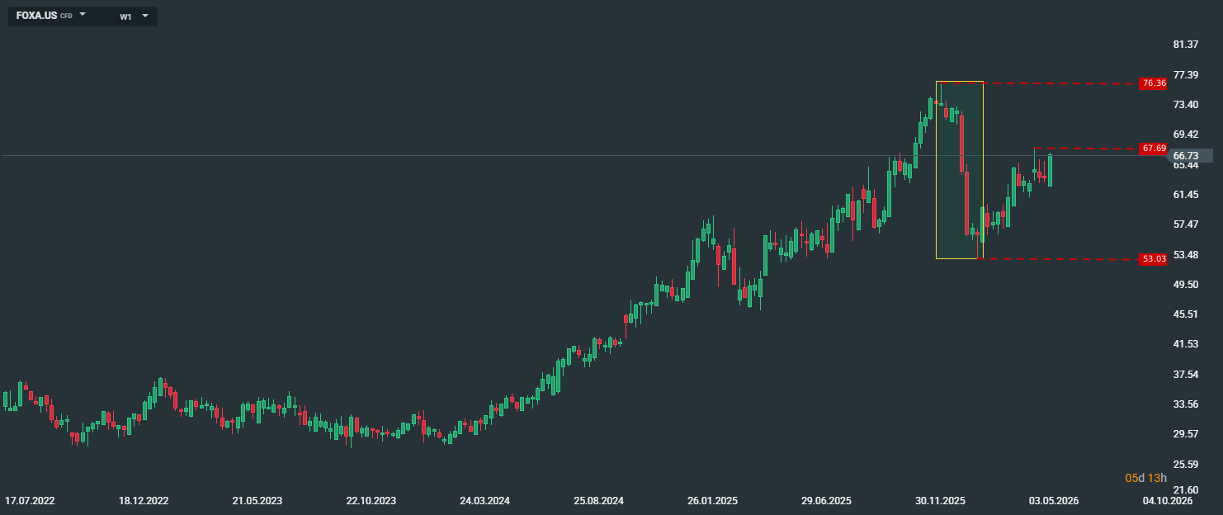Expand the W1 timeframe dropdown arrow
The width and height of the screenshot is (1223, 515).
[x=145, y=16]
